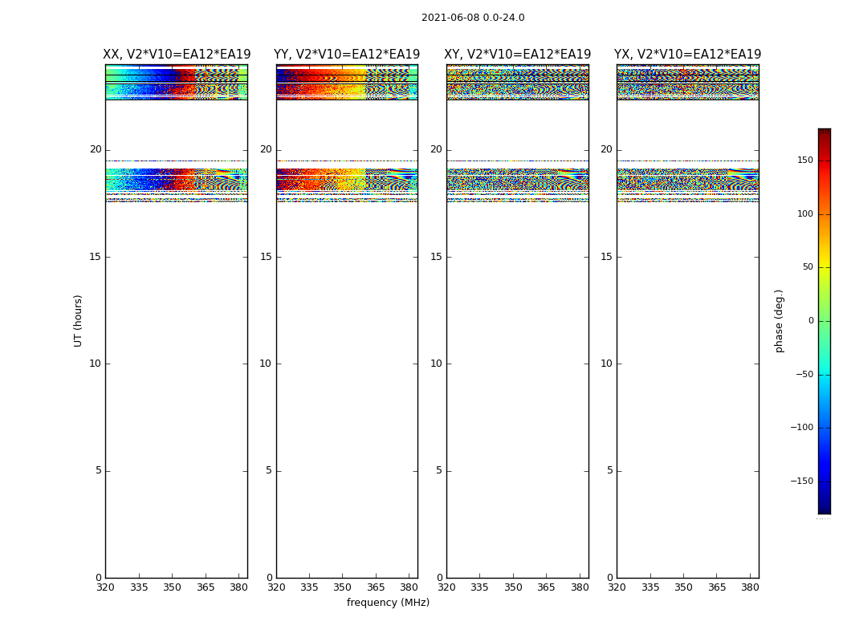Click the UT (hours) axis label
843x642 pixels.
78,321
